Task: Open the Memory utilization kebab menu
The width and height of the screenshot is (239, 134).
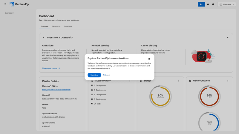Action: click(228, 81)
